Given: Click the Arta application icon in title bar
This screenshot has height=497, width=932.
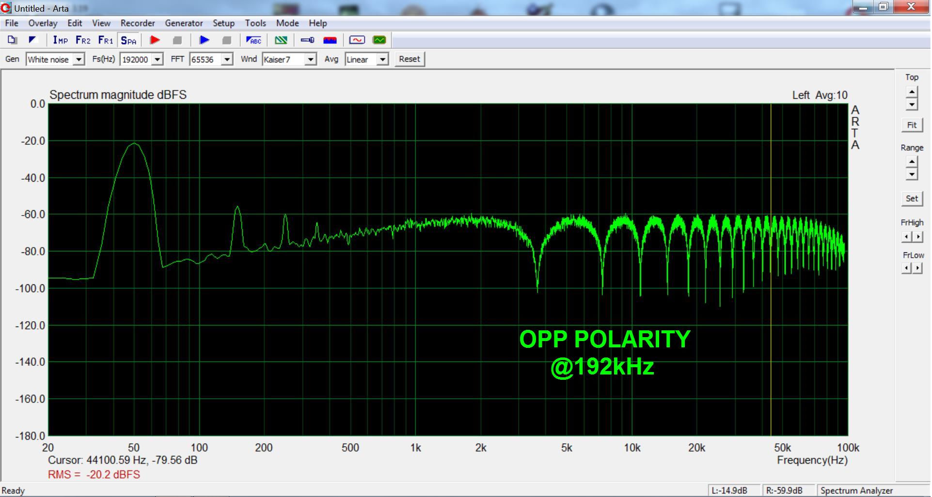Looking at the screenshot, I should (6, 8).
